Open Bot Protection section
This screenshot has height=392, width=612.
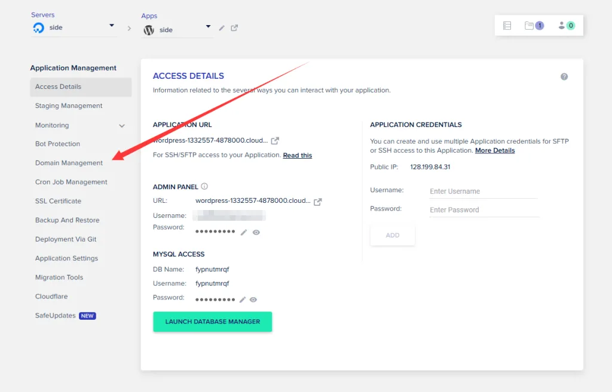coord(57,144)
